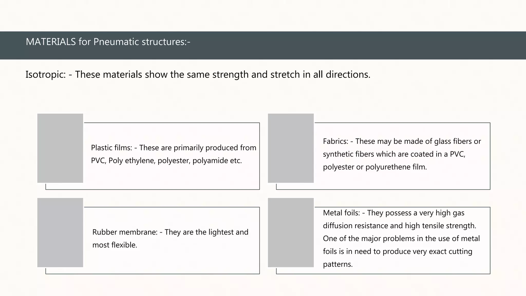Image resolution: width=526 pixels, height=296 pixels.
Task: Click the line 'polyester or polyurethane film.'
Action: pos(375,167)
